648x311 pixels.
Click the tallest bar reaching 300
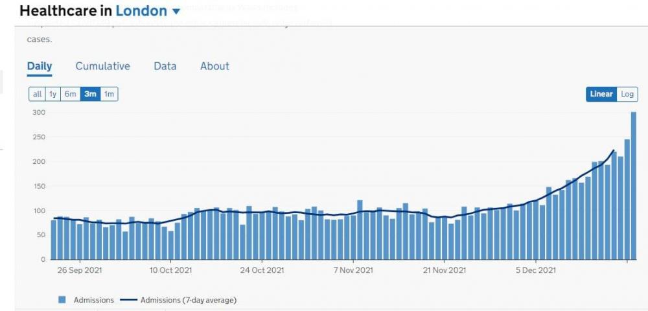point(634,186)
